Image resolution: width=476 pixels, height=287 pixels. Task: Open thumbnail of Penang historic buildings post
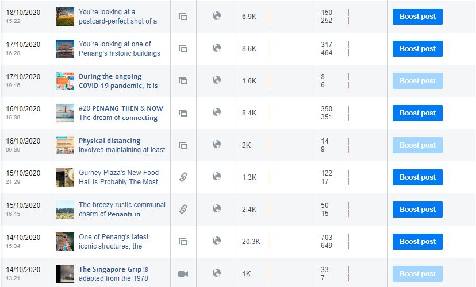65,49
